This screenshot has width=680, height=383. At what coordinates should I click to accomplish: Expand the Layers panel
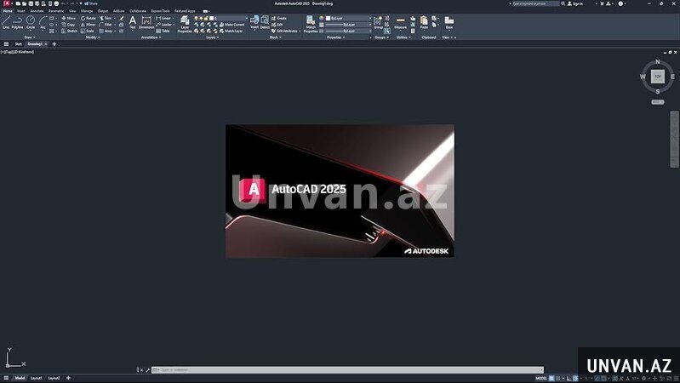212,37
